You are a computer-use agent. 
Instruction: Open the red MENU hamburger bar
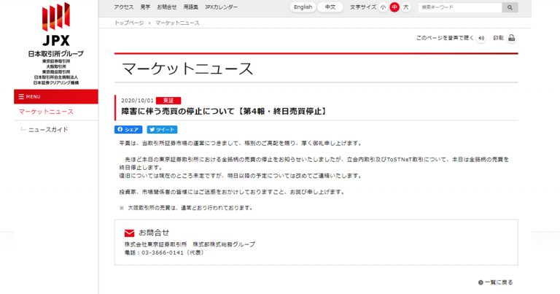(56, 96)
